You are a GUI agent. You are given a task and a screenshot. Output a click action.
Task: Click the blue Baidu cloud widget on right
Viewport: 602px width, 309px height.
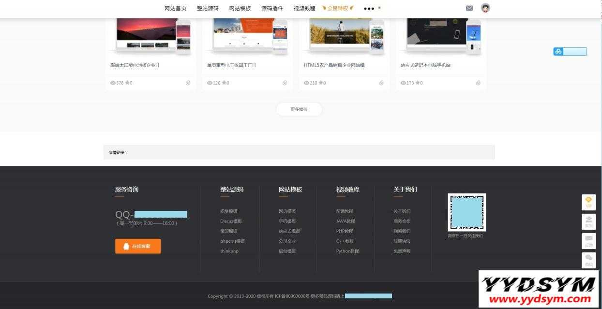[x=570, y=51]
